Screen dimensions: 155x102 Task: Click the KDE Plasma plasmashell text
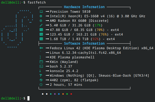tap(72, 57)
